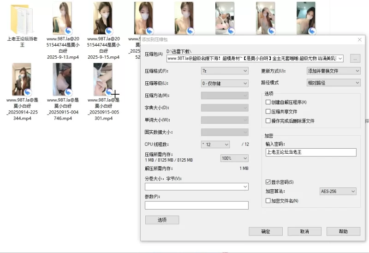Open the 加密算法 AES-256 dropdown
This screenshot has height=253, width=369.
[338, 191]
